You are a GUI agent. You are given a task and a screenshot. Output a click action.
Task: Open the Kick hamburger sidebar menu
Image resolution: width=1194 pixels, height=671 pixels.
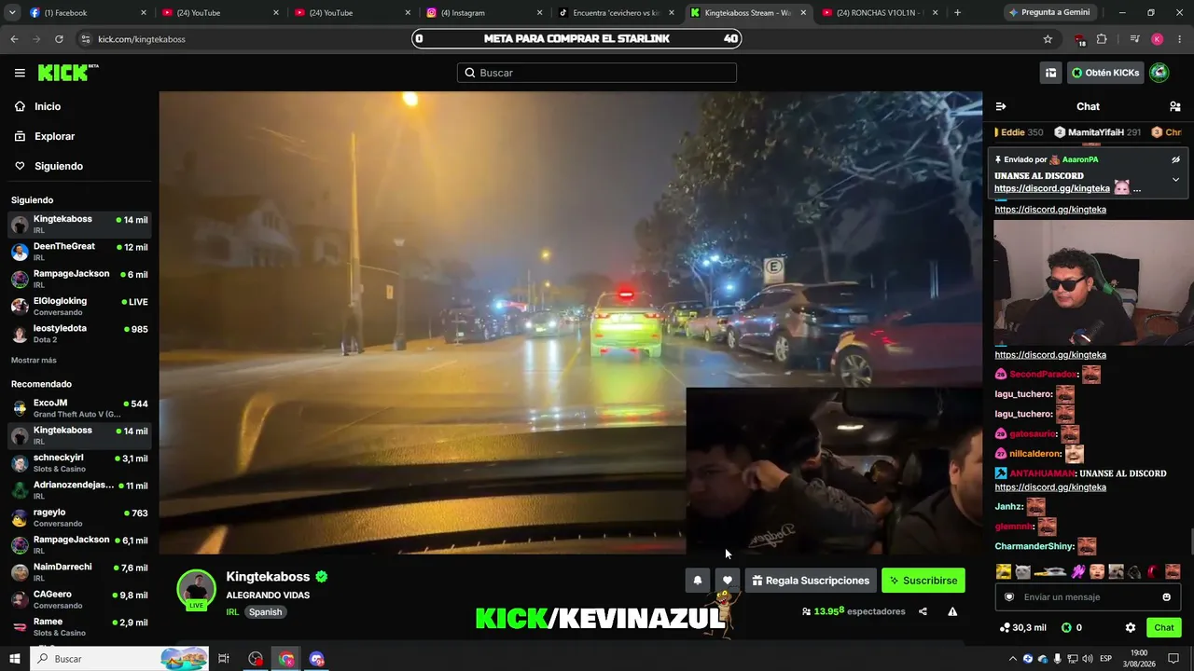coord(20,73)
